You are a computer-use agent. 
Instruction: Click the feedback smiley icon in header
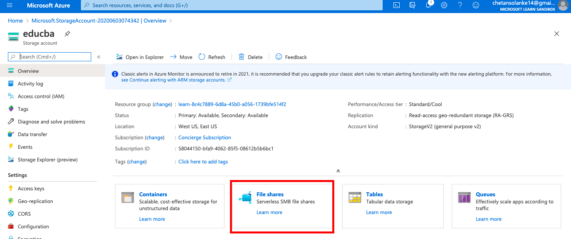pos(476,6)
